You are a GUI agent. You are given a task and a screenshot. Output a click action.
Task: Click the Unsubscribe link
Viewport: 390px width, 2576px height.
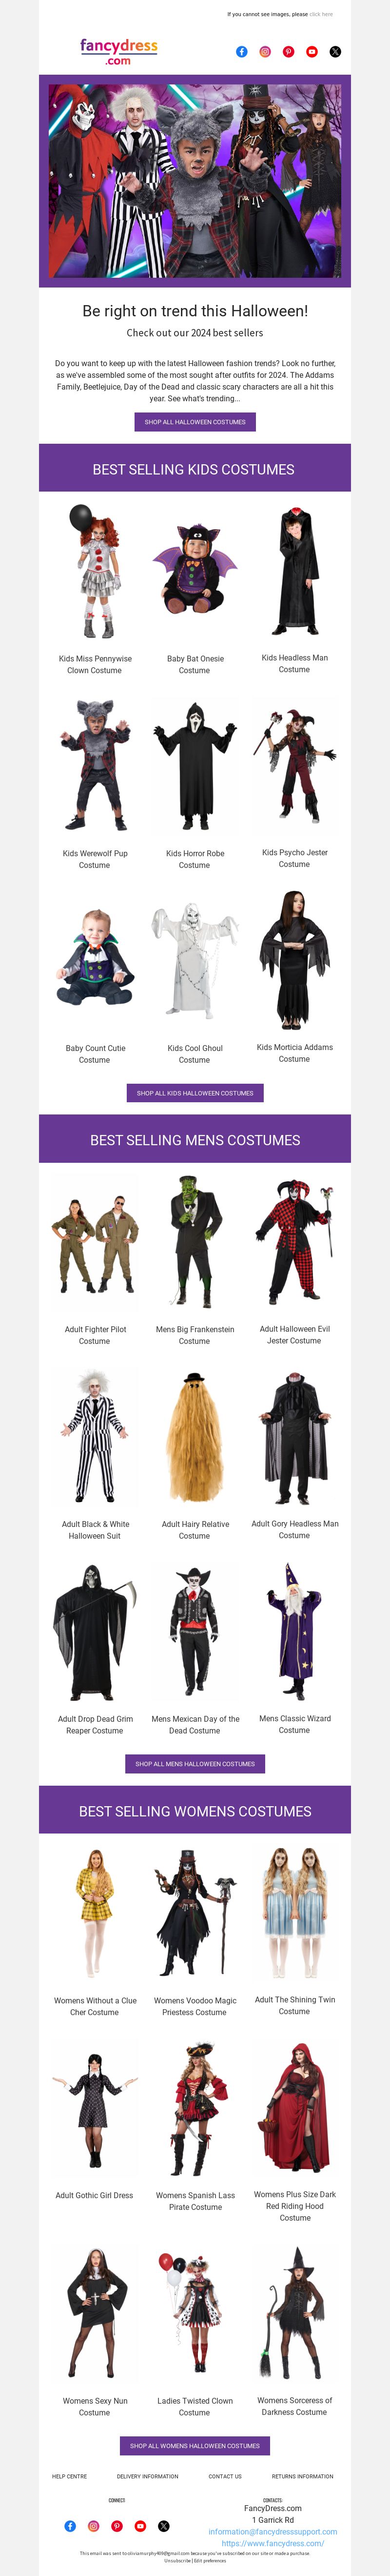click(x=177, y=2561)
